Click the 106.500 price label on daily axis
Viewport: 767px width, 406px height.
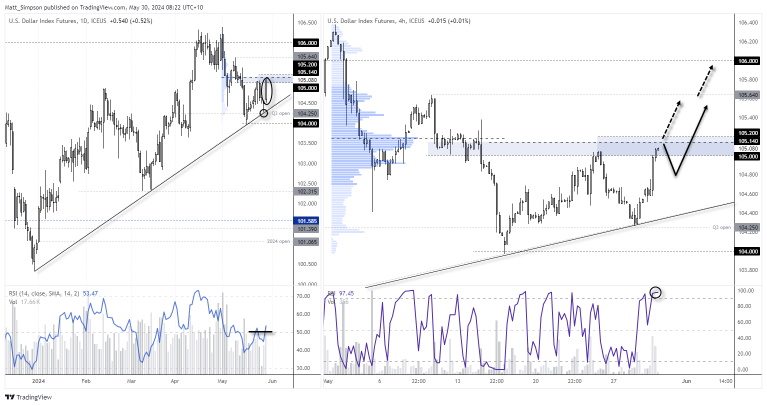pyautogui.click(x=307, y=23)
